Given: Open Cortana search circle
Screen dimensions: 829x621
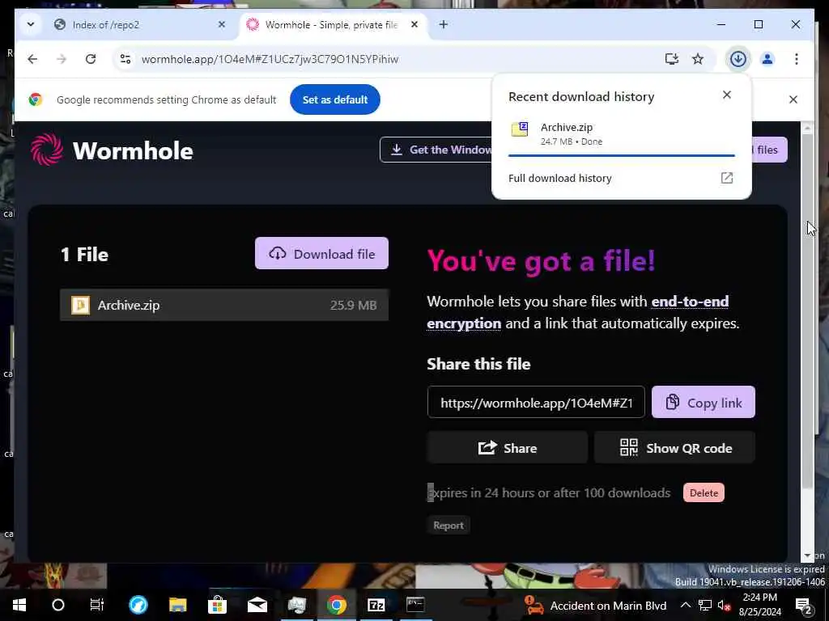Looking at the screenshot, I should (x=58, y=605).
